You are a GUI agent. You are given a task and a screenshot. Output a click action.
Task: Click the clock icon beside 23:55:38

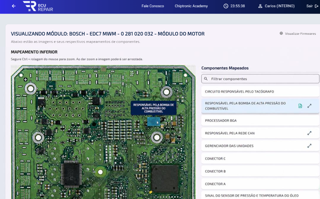pyautogui.click(x=226, y=6)
